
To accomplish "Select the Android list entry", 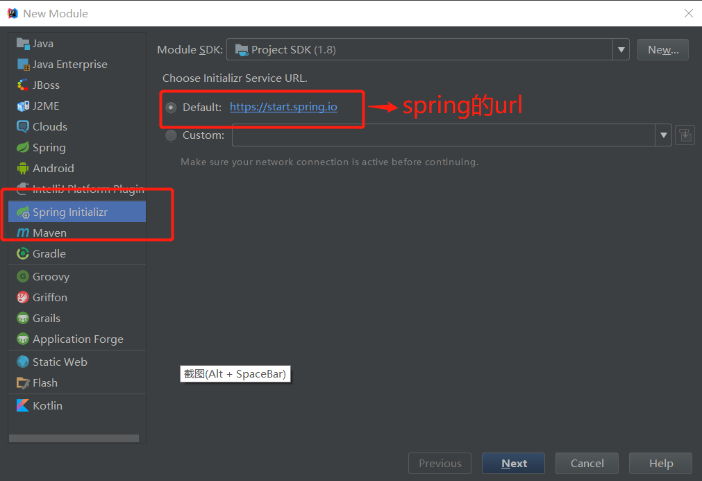I will (77, 168).
